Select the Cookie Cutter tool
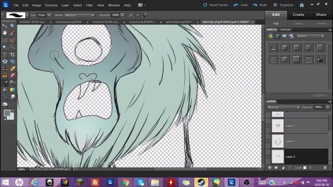This screenshot has height=187, width=333. [5, 61]
